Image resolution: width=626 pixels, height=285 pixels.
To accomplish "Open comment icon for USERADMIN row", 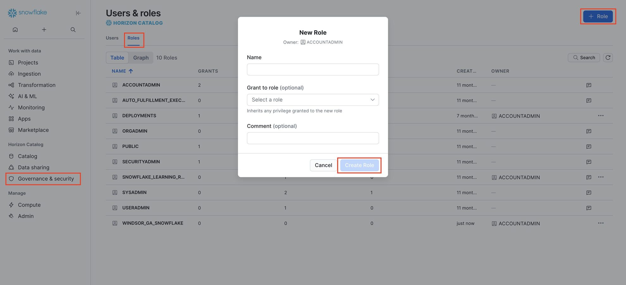I will click(x=589, y=208).
